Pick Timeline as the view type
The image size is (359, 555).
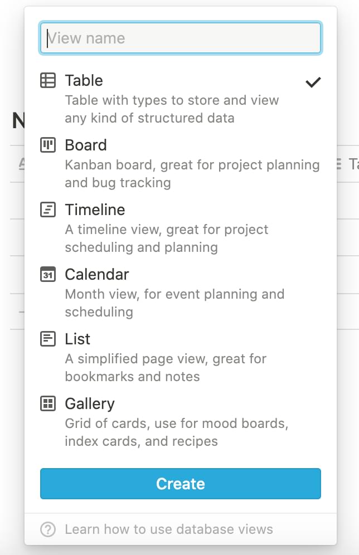95,210
